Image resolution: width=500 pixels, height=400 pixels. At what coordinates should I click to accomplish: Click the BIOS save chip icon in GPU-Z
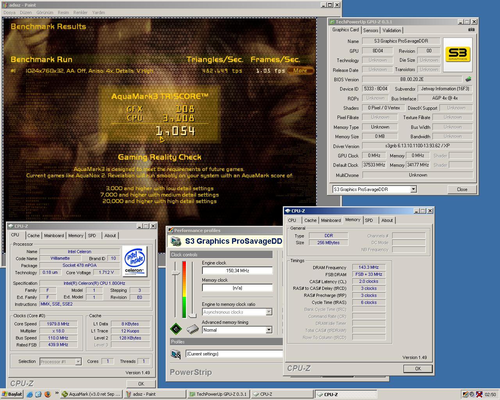468,79
